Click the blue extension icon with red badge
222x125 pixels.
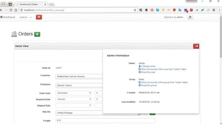click(186, 10)
